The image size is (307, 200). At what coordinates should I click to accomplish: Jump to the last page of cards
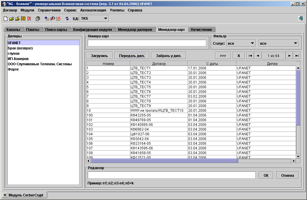297,56
